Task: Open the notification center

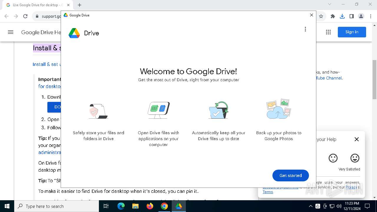Action: click(x=367, y=206)
